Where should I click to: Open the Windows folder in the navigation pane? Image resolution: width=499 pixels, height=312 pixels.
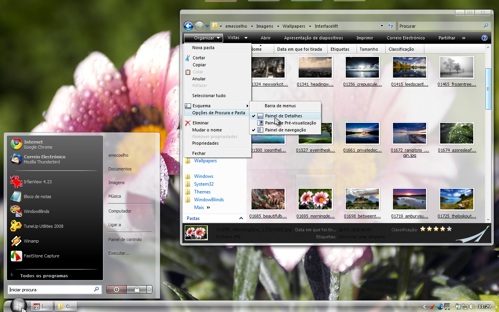pos(203,176)
